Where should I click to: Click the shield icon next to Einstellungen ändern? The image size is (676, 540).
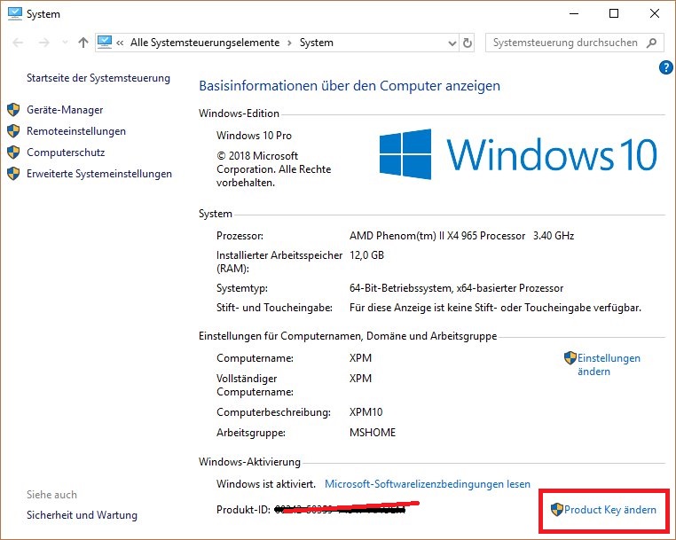570,357
